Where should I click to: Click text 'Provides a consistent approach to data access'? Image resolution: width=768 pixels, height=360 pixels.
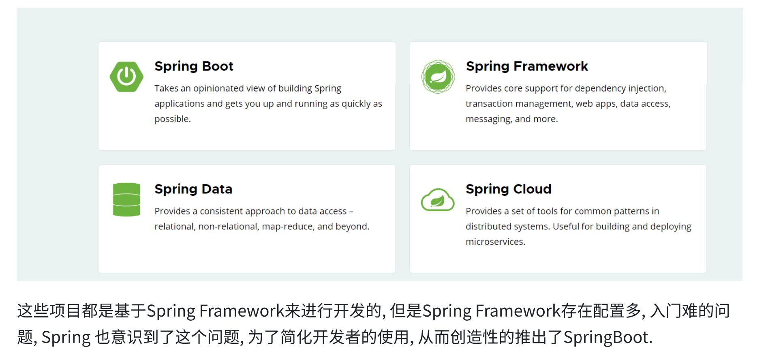[250, 211]
